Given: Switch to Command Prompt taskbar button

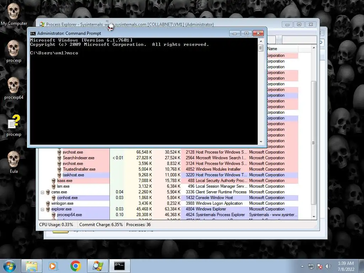Looking at the screenshot, I should (x=119, y=266).
